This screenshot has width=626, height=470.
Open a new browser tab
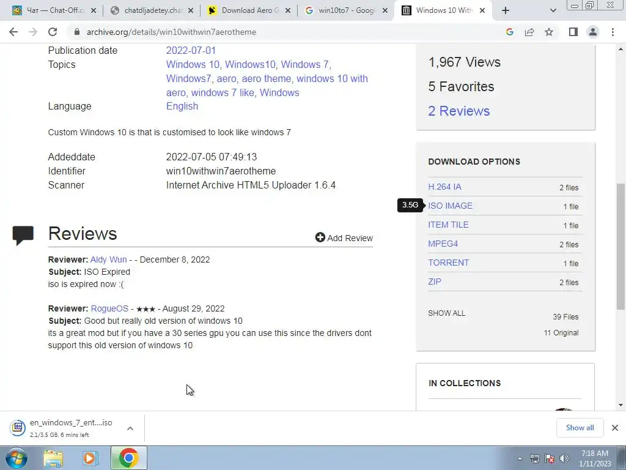(506, 11)
